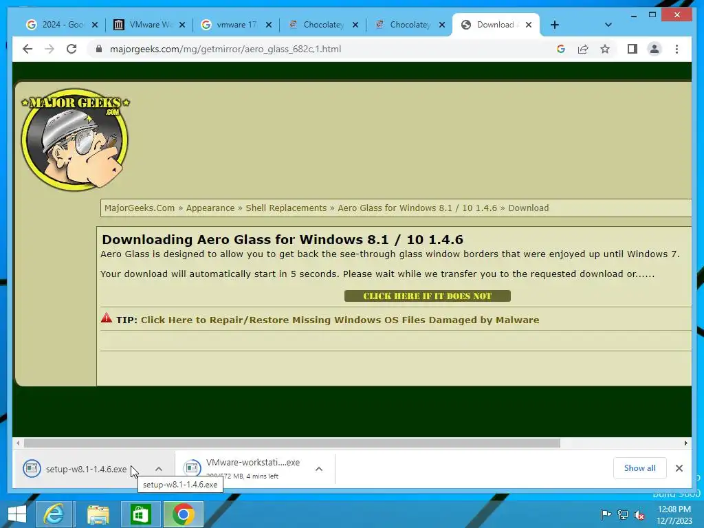Viewport: 704px width, 528px height.
Task: Go back to the previous page
Action: (27, 49)
